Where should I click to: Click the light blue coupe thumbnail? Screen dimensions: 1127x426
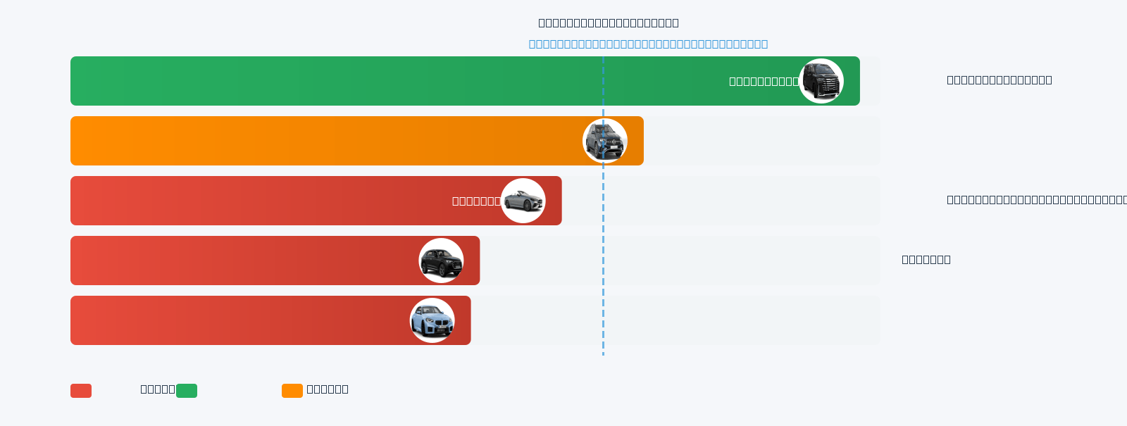point(432,320)
